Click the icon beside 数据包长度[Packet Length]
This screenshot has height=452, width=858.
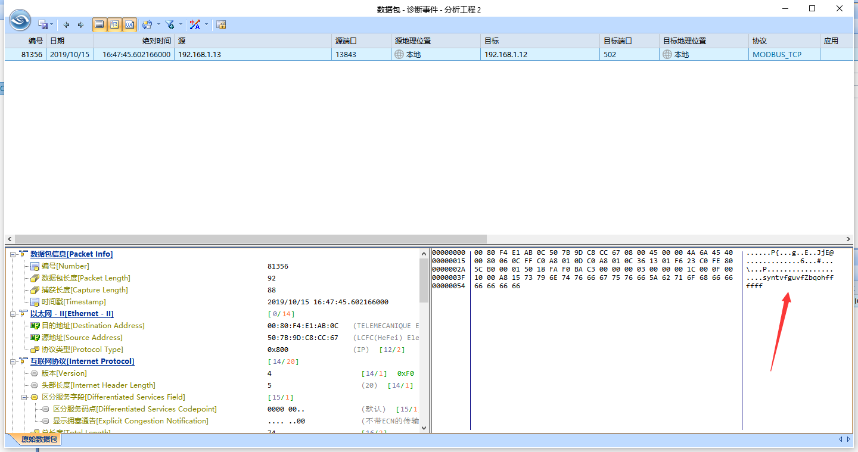click(x=35, y=278)
